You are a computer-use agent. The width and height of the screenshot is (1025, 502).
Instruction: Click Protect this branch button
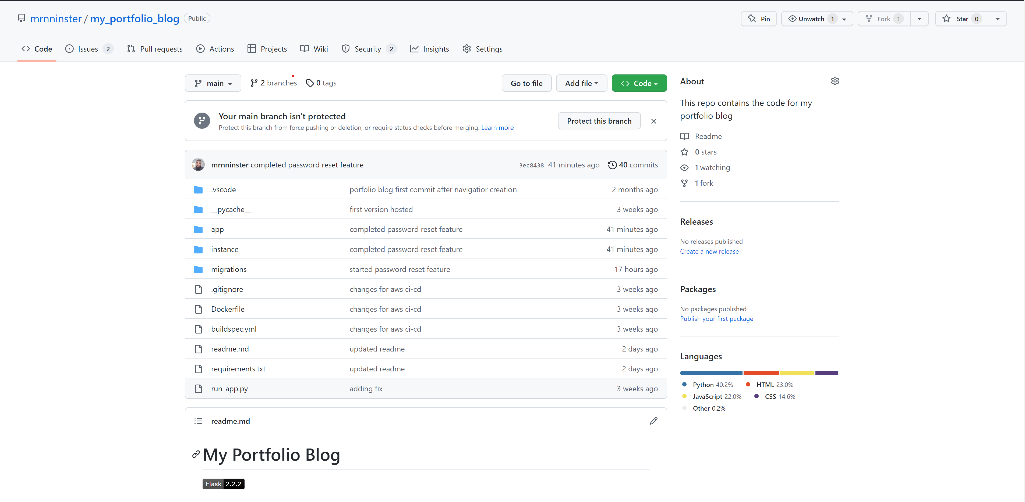coord(599,121)
